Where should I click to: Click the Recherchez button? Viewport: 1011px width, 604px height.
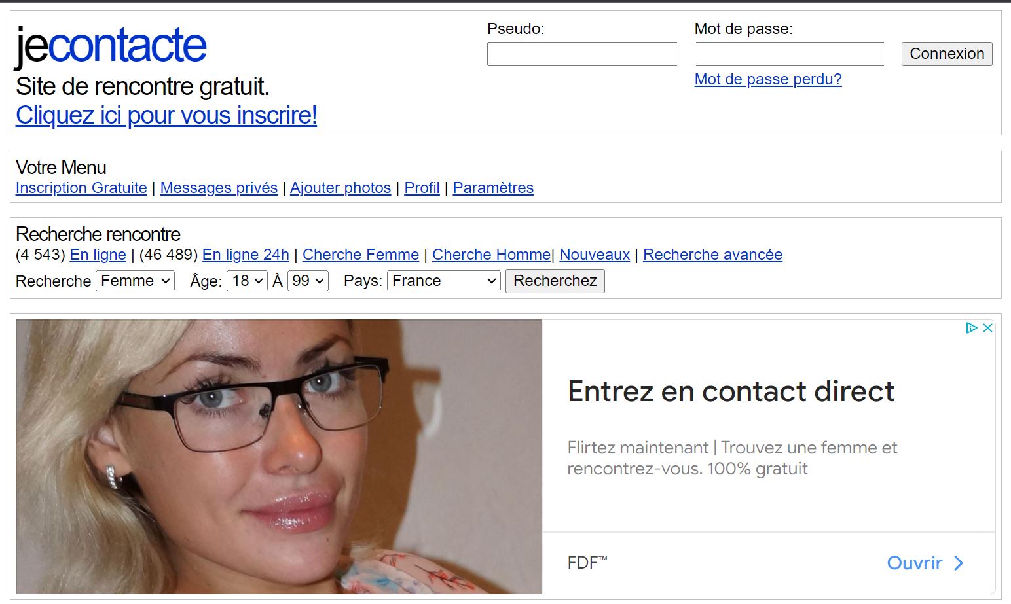(x=555, y=281)
